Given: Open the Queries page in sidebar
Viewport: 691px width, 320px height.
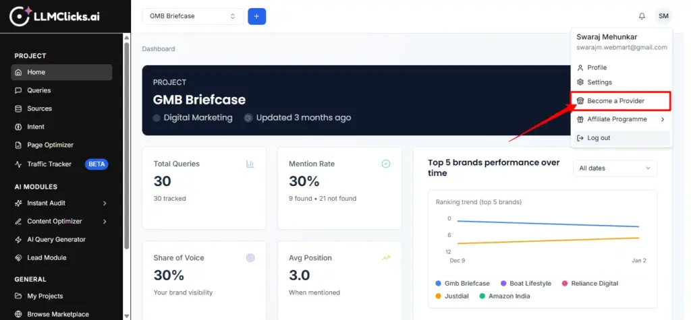Looking at the screenshot, I should (39, 90).
